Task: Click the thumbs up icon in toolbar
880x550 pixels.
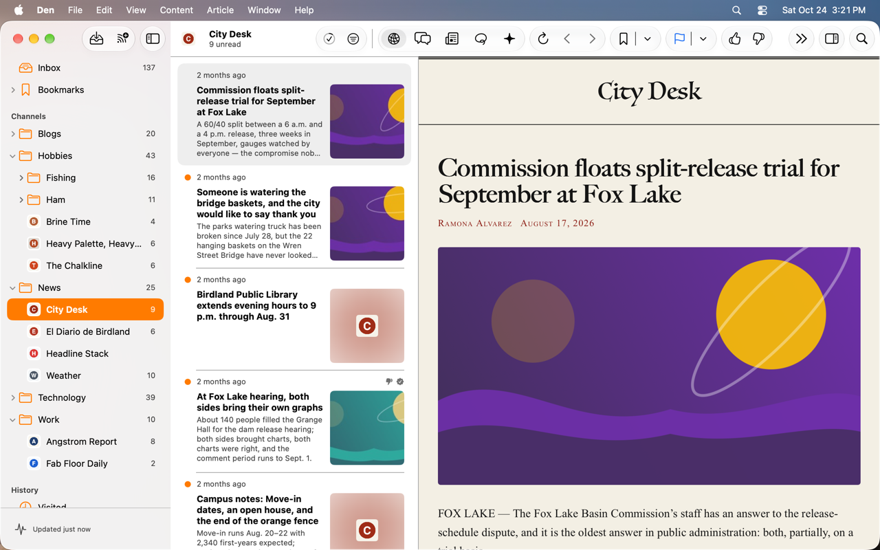Action: 734,39
